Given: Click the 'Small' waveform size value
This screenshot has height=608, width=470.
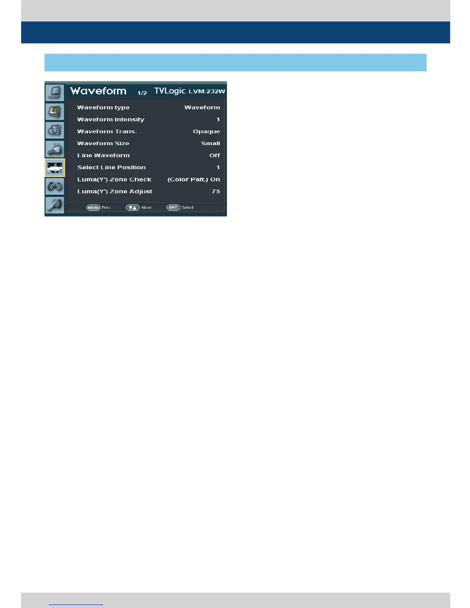Looking at the screenshot, I should pyautogui.click(x=210, y=143).
